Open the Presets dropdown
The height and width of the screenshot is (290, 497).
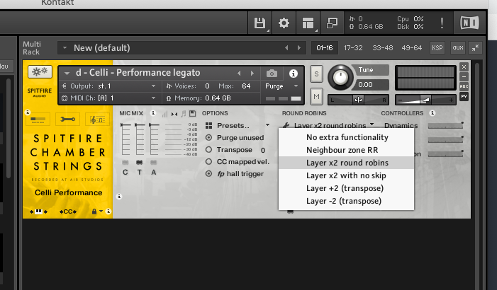(267, 125)
